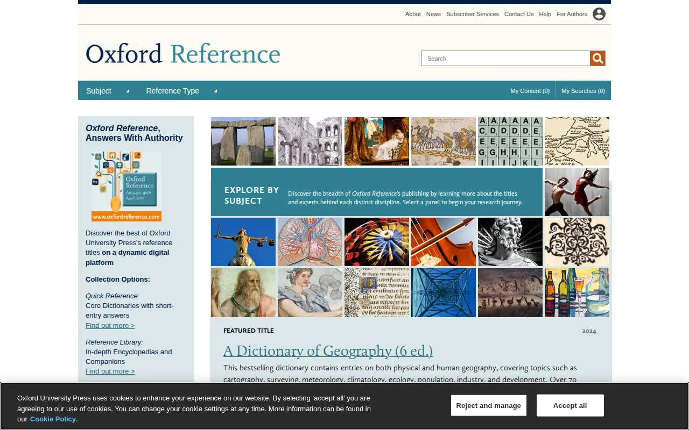Select the Lady Justice statue thumbnail
Viewport: 689px width, 430px height.
tap(243, 242)
